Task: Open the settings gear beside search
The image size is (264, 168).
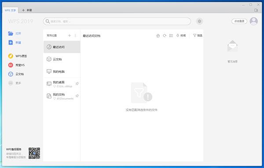Action: pos(199,21)
